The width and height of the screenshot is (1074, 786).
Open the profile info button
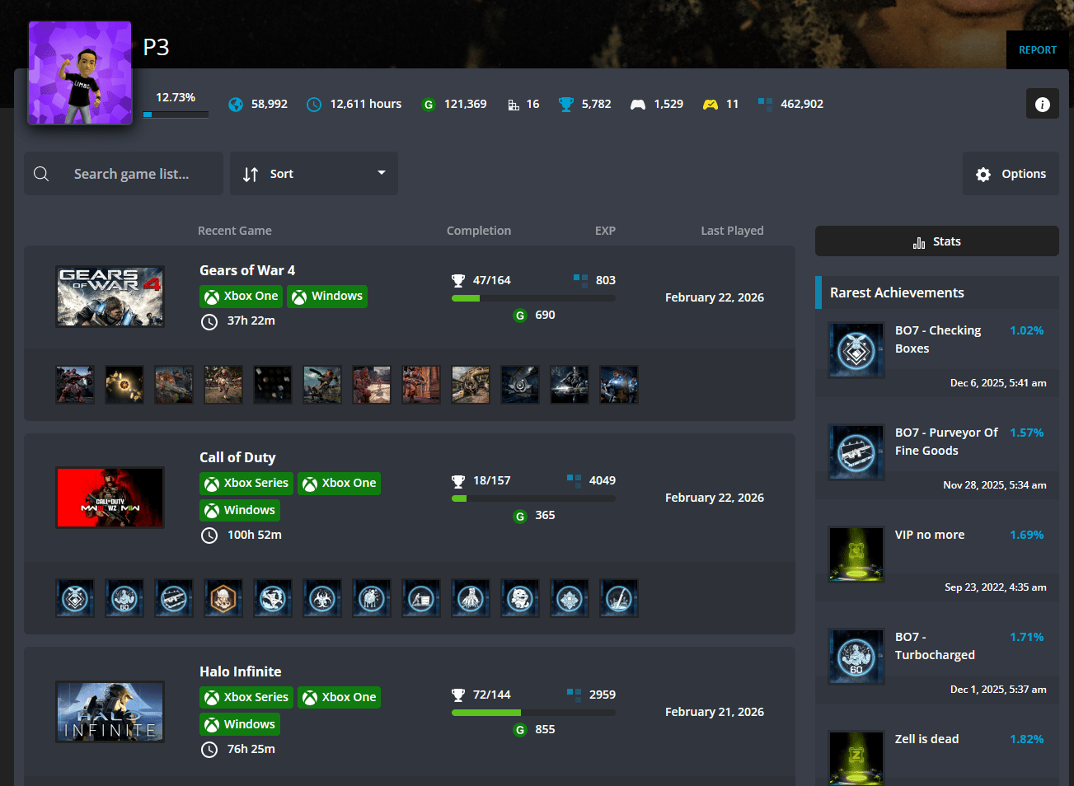(1043, 104)
